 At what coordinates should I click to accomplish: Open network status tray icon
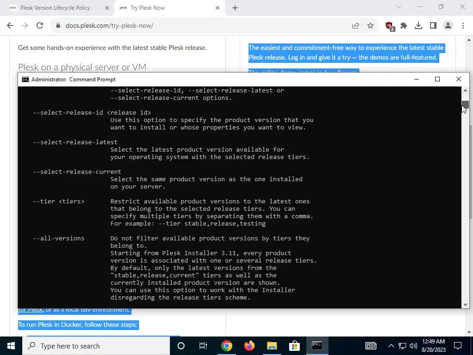[x=402, y=346]
